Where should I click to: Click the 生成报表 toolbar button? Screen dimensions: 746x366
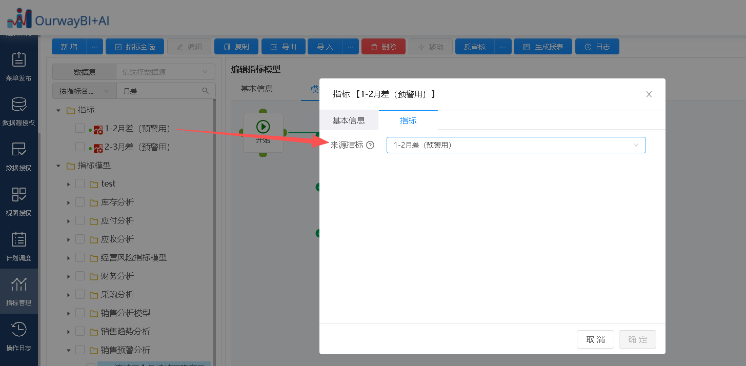543,47
